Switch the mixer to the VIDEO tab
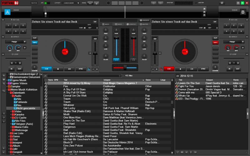 tap(119, 24)
